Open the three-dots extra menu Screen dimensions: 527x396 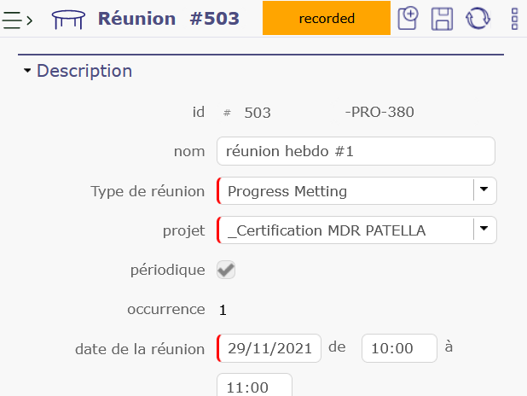tap(514, 18)
